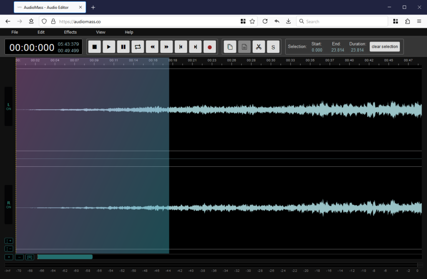Click the browser Search field
Screen dimensions: 427x279
tap(342, 22)
